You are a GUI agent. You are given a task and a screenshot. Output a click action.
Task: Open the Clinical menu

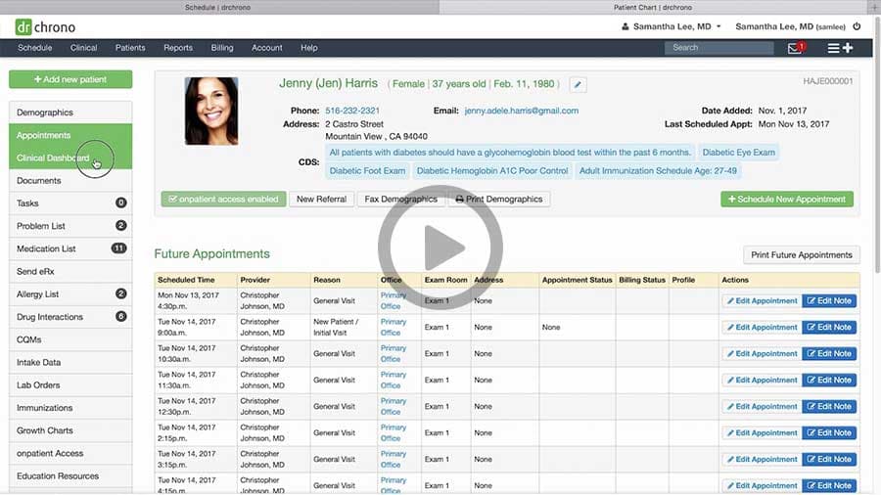pyautogui.click(x=84, y=48)
